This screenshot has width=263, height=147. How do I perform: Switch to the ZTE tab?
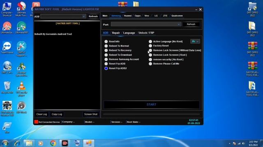point(165,16)
